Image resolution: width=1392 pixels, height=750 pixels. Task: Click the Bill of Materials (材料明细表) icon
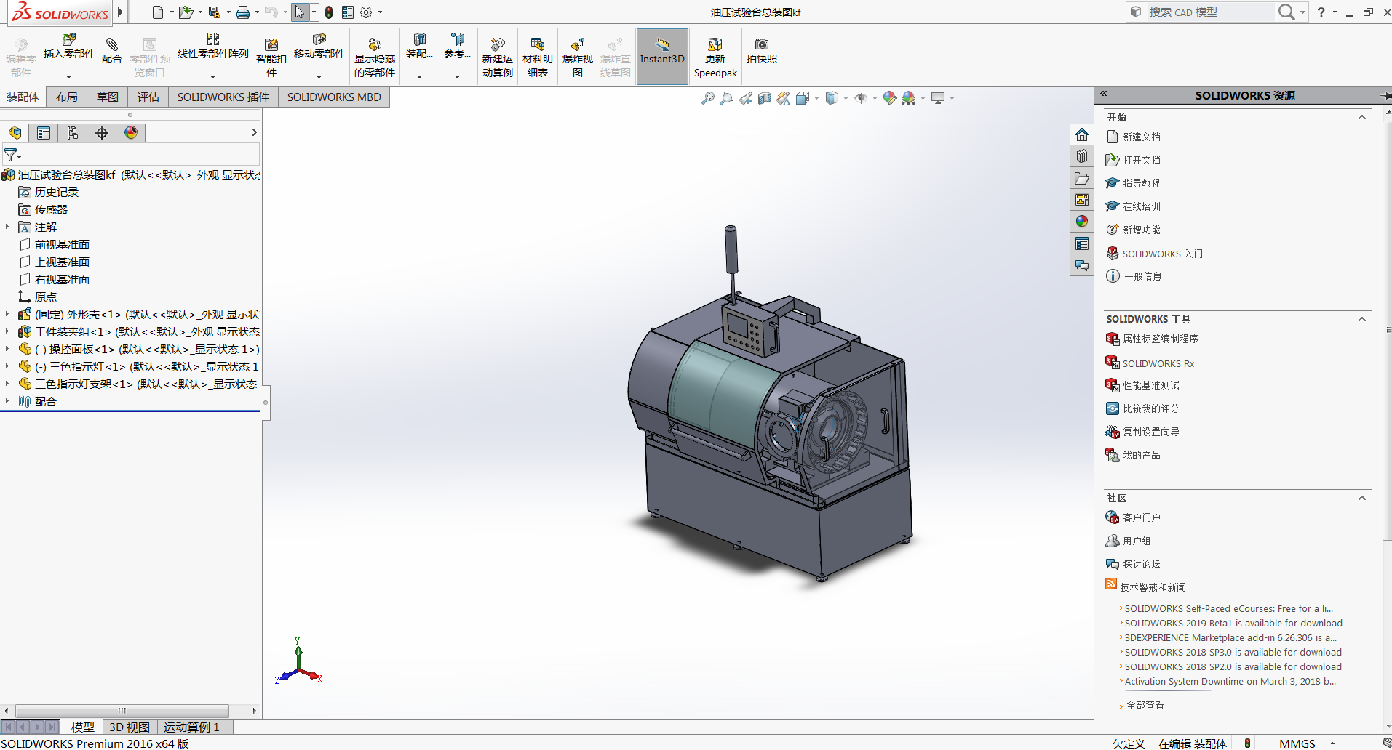point(537,45)
